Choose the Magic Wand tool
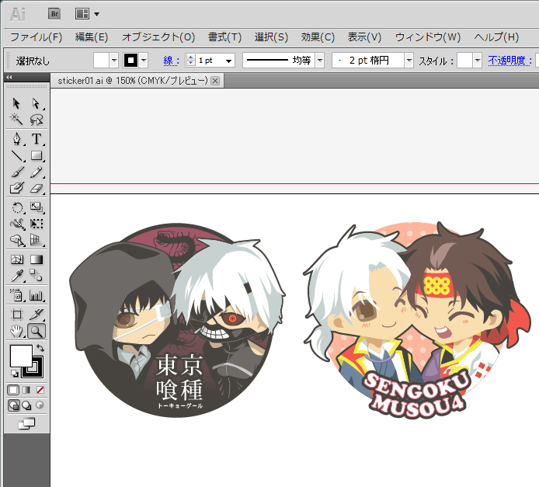The width and height of the screenshot is (539, 487). [x=16, y=120]
